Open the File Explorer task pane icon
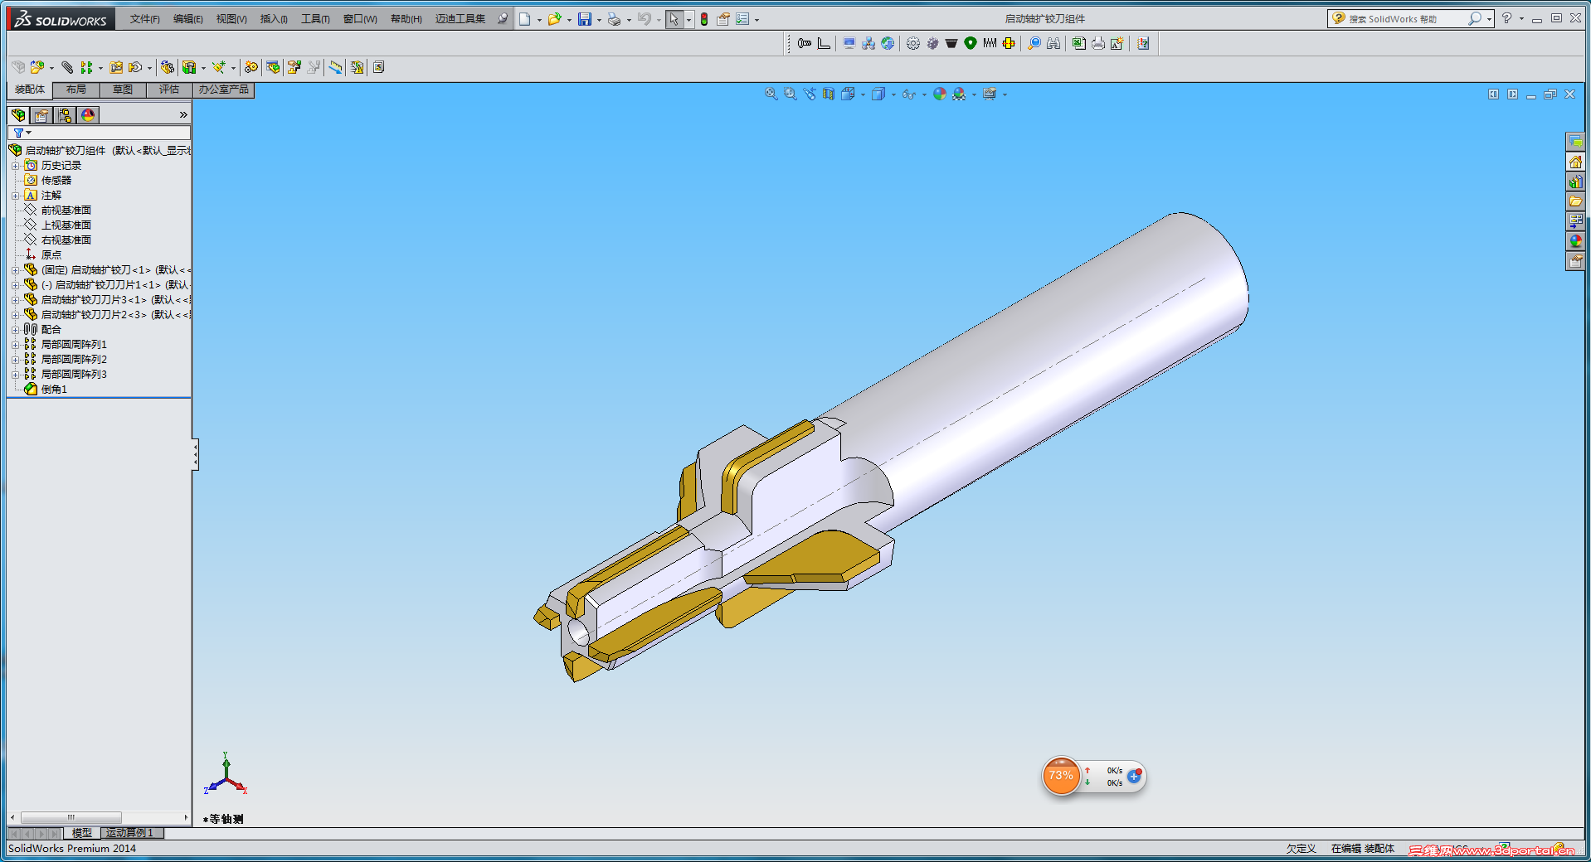This screenshot has width=1591, height=862. [1575, 201]
